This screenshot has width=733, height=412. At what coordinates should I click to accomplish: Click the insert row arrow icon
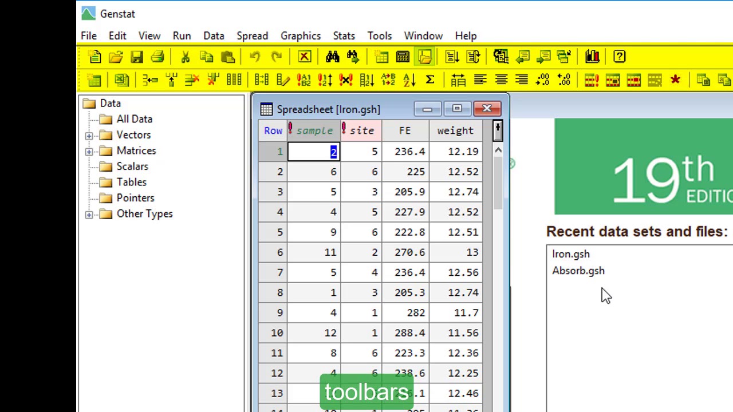click(150, 80)
